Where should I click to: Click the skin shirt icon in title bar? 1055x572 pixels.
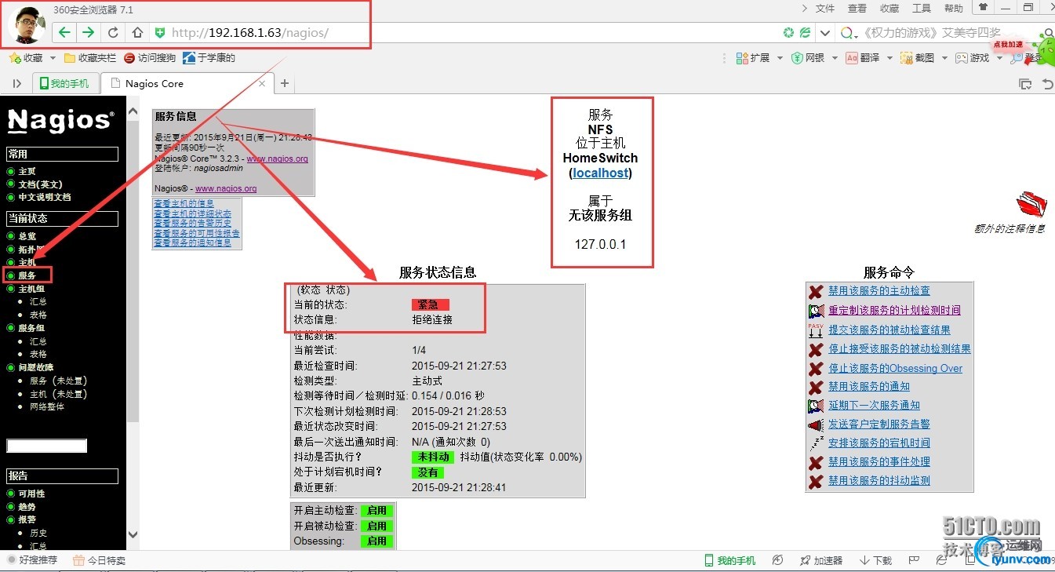pyautogui.click(x=983, y=7)
